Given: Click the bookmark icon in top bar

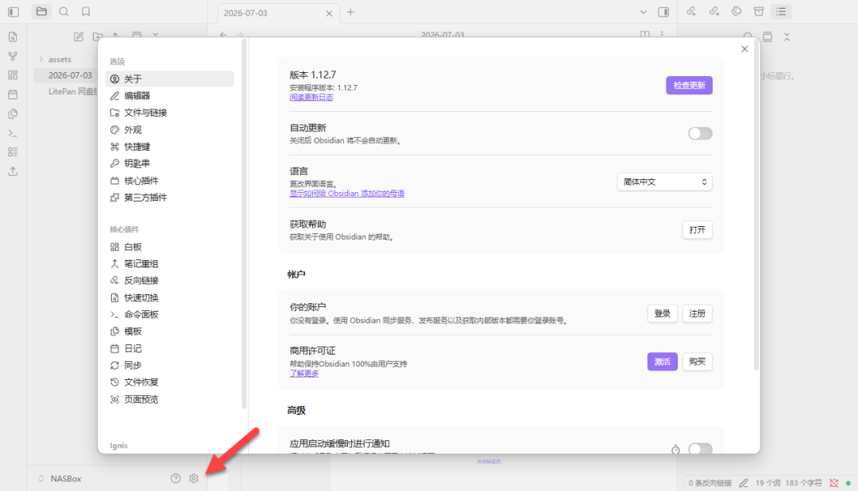Looking at the screenshot, I should 86,11.
